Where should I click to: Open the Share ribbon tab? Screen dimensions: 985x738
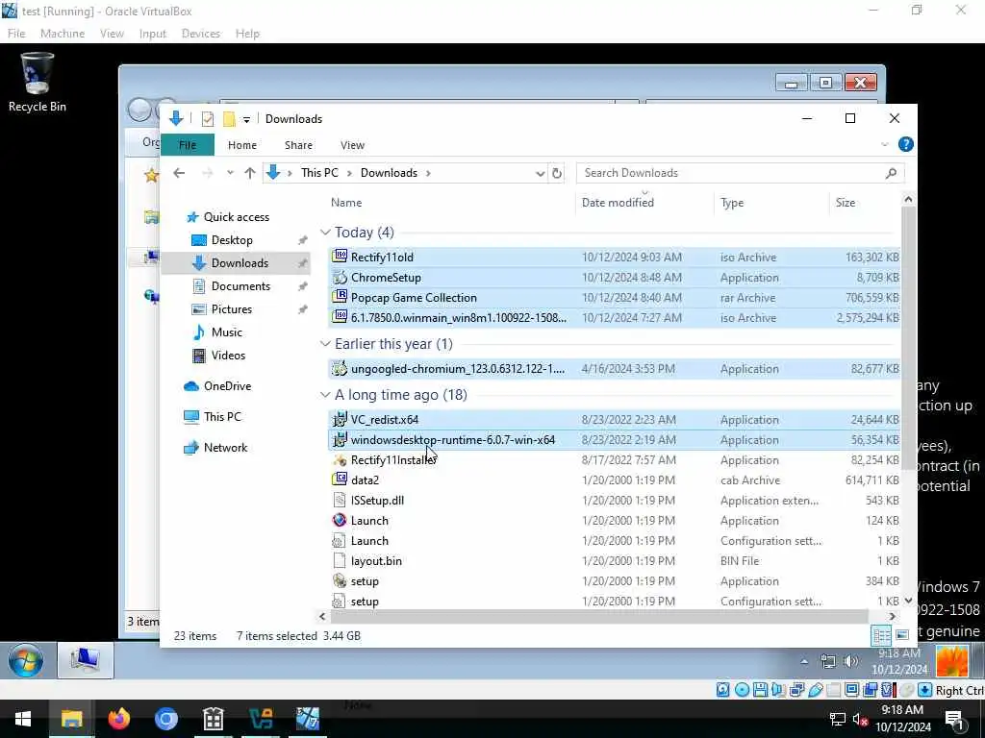click(298, 145)
